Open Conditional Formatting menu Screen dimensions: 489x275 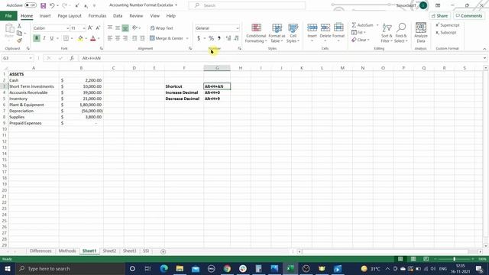point(256,33)
